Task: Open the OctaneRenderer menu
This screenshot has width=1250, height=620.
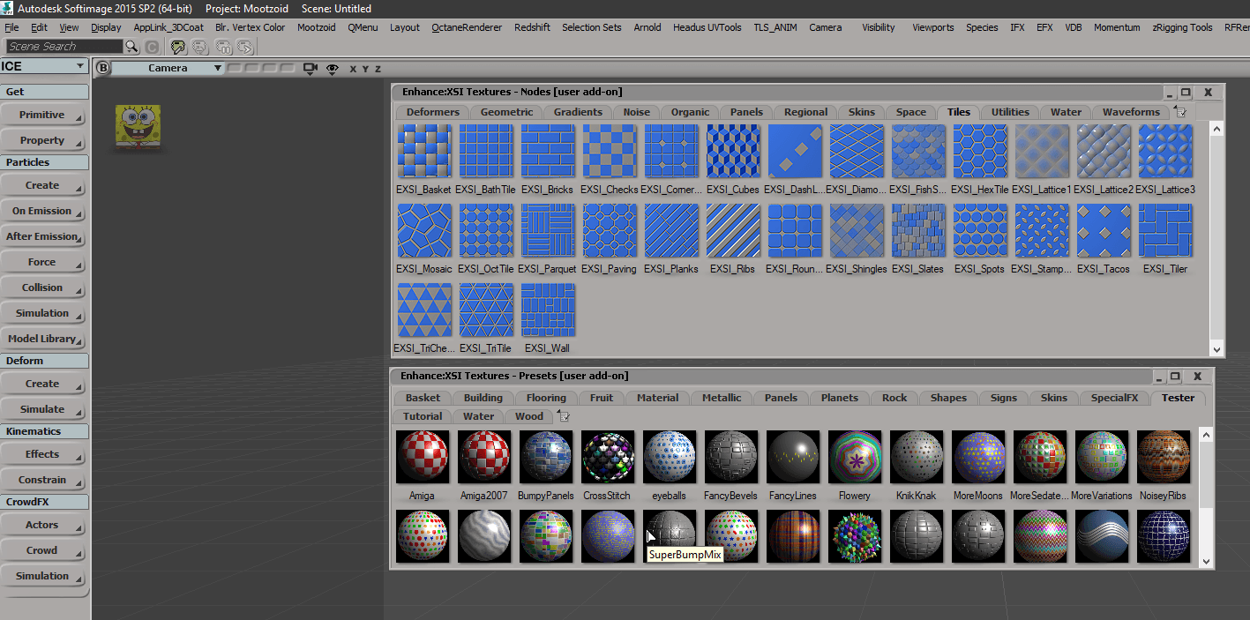Action: [467, 27]
